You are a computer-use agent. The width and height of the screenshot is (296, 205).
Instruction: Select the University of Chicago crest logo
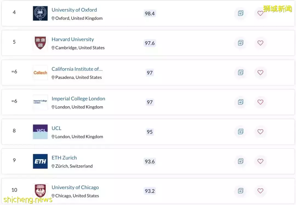point(40,191)
